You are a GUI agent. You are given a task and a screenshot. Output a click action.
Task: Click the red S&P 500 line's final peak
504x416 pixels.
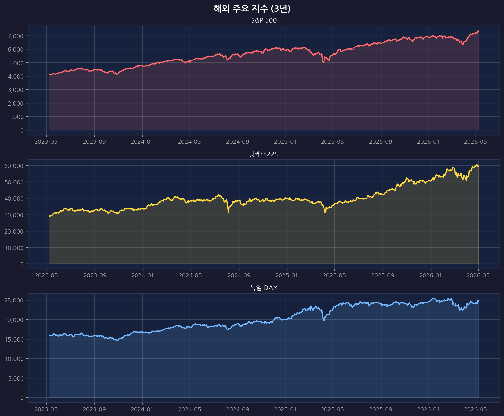(478, 31)
